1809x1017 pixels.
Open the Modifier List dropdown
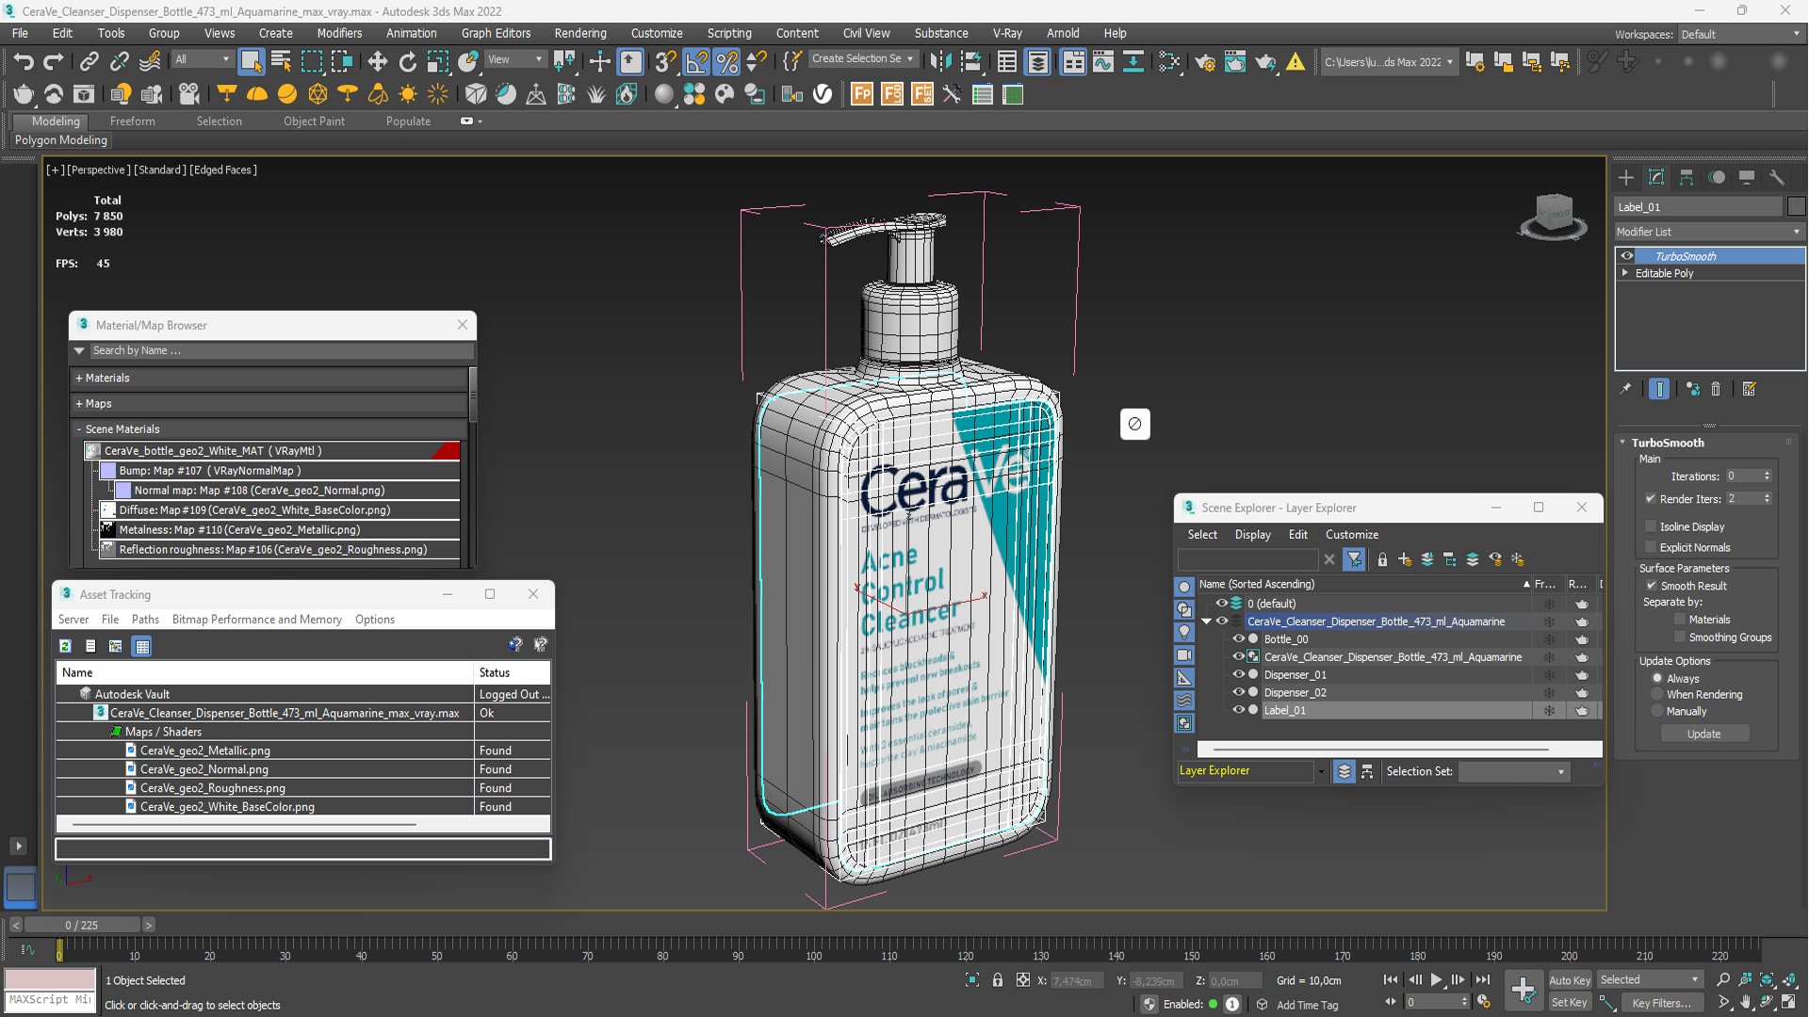coord(1708,232)
